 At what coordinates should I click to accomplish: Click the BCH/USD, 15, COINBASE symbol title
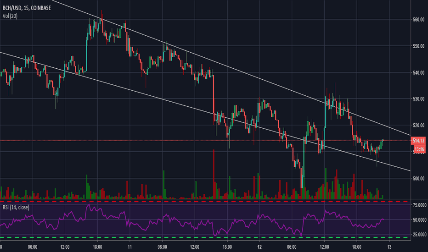tap(27, 8)
